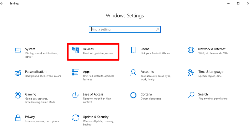Click the magnifier in the search box
Screen dimensions: 252x135
tap(158, 29)
